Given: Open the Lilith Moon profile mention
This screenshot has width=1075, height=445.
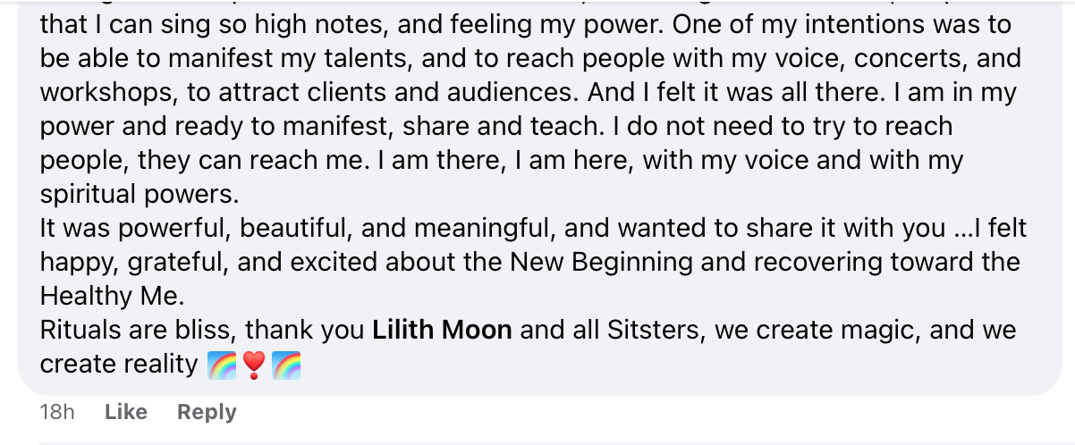Looking at the screenshot, I should [x=442, y=330].
